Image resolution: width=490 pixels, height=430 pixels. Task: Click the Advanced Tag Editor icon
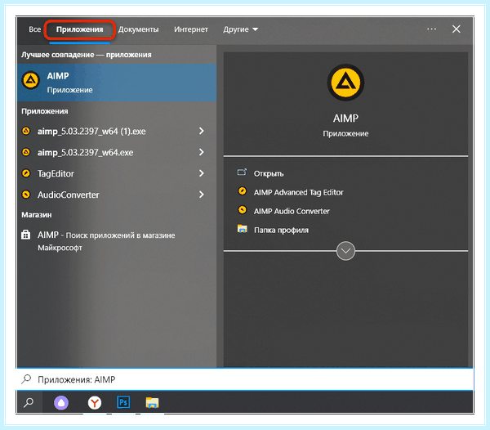click(243, 191)
